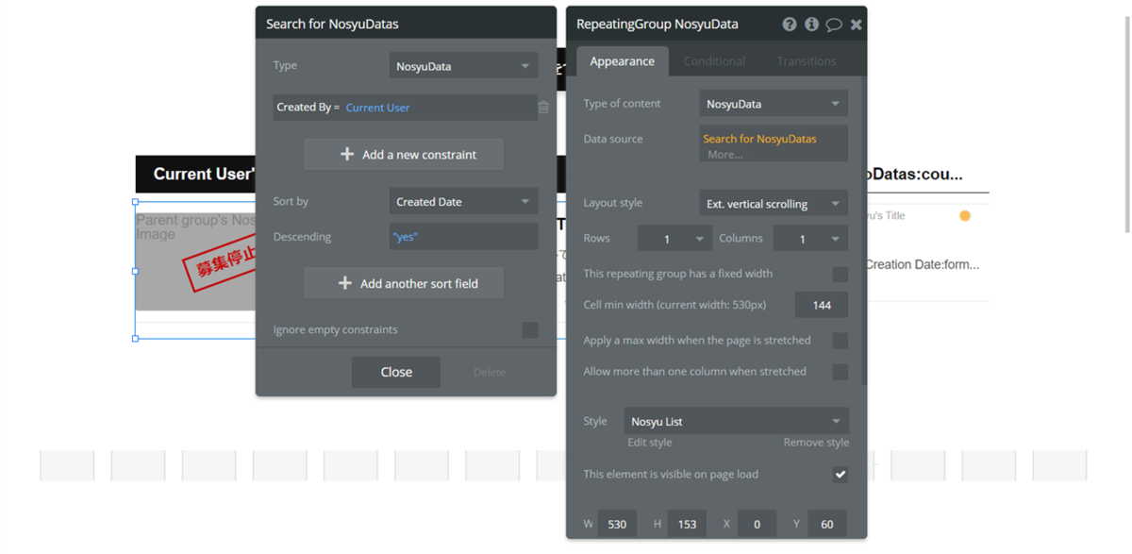The height and width of the screenshot is (554, 1132).
Task: Click the page vertical scrollbar
Action: pyautogui.click(x=1126, y=123)
